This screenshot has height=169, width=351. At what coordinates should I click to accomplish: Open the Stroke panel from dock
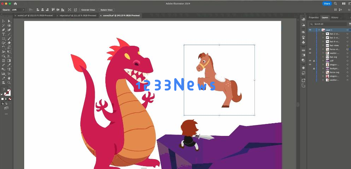coord(303,50)
